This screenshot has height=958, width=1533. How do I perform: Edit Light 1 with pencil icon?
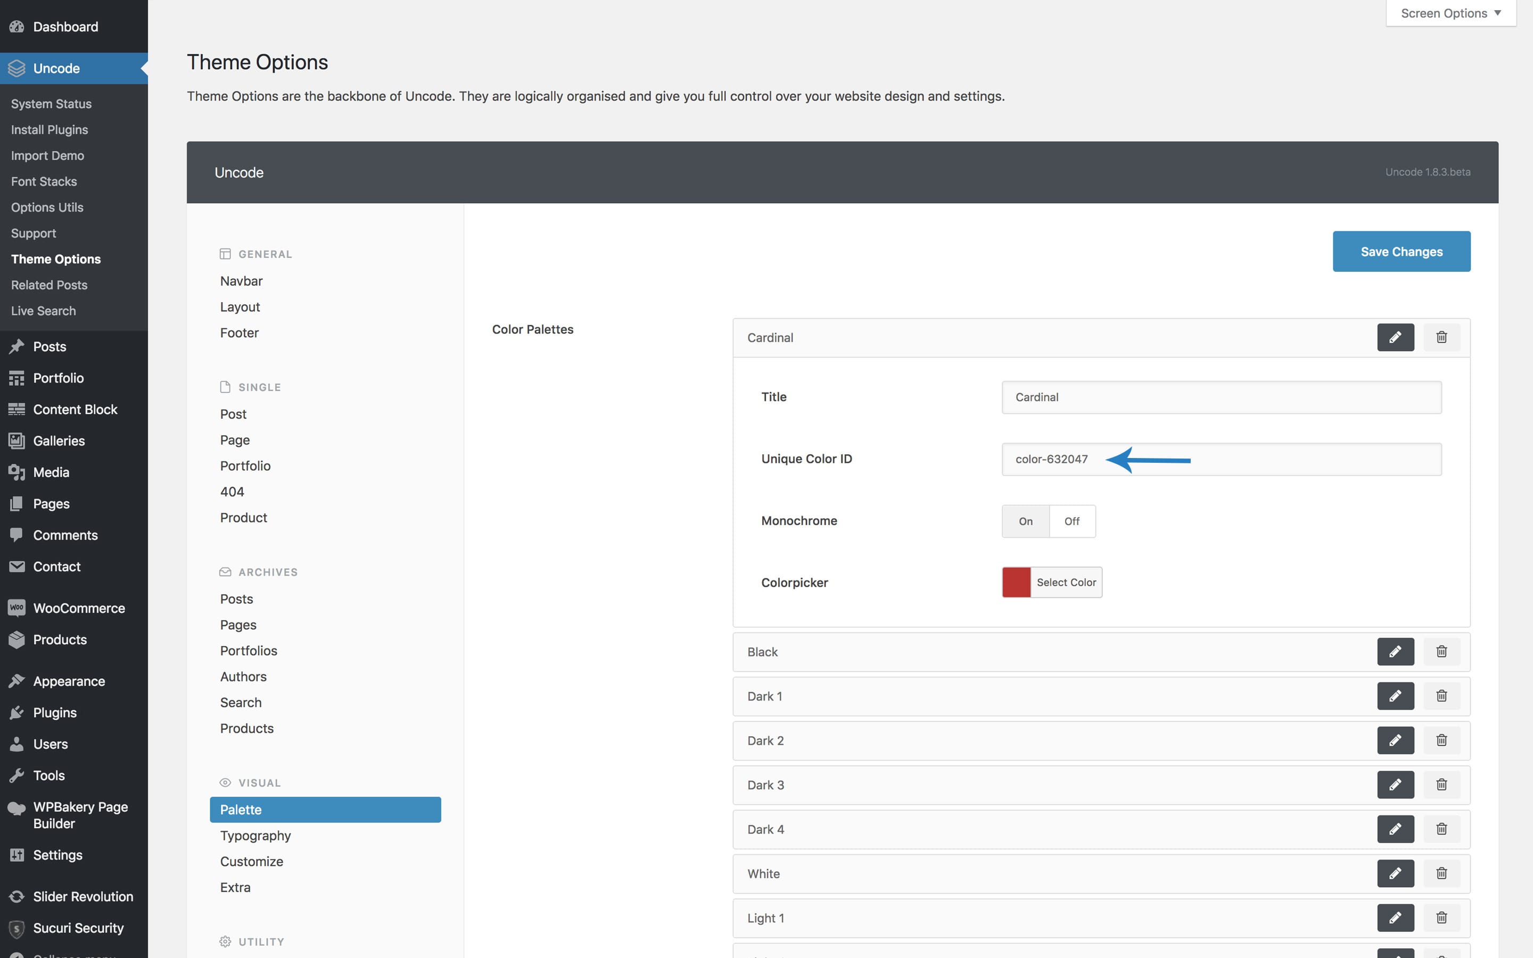click(1395, 918)
